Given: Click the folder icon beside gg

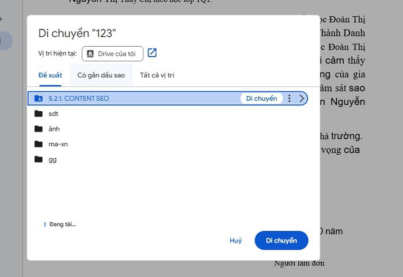Looking at the screenshot, I should point(39,159).
